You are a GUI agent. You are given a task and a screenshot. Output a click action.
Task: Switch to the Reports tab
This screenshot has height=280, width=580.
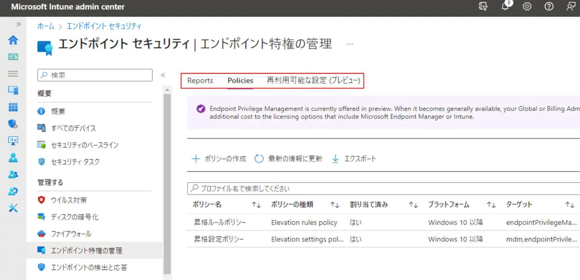200,81
